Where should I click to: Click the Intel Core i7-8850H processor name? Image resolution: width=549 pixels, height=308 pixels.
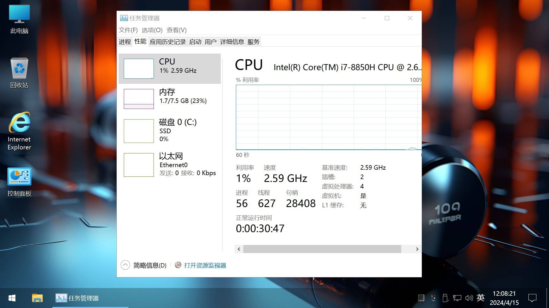point(347,67)
